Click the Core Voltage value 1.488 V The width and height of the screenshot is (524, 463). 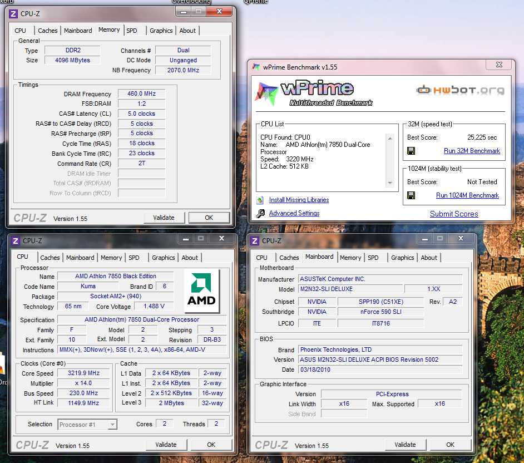[154, 306]
